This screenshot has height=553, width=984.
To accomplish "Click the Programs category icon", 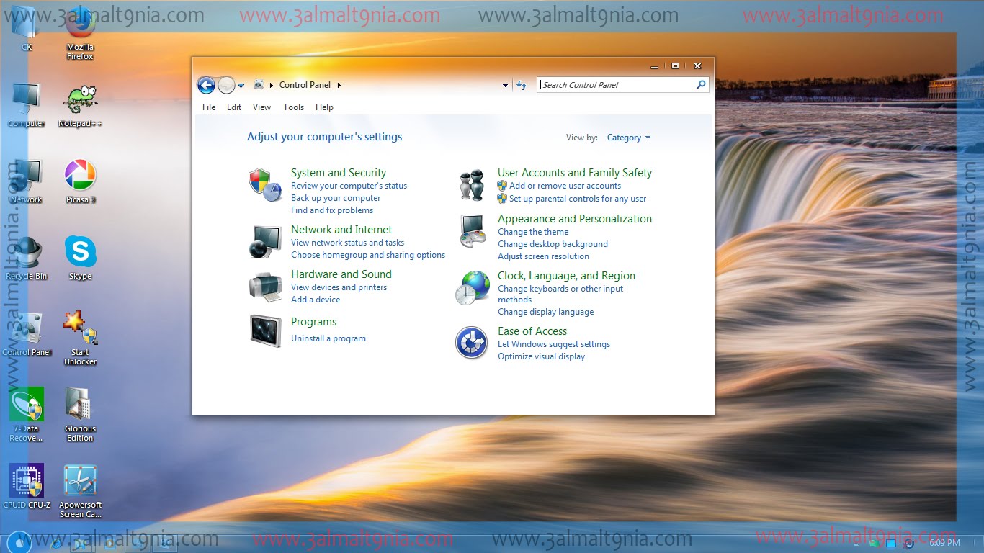I will click(265, 331).
